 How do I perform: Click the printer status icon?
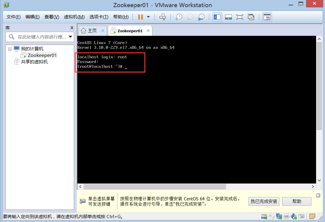(286, 217)
